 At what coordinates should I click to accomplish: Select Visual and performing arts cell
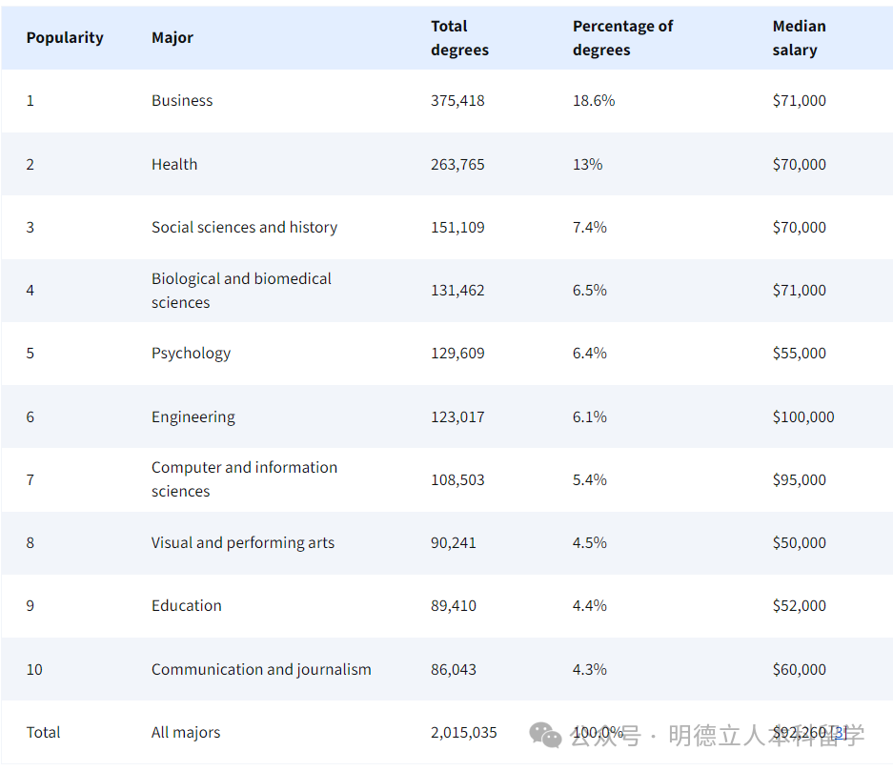tap(243, 543)
